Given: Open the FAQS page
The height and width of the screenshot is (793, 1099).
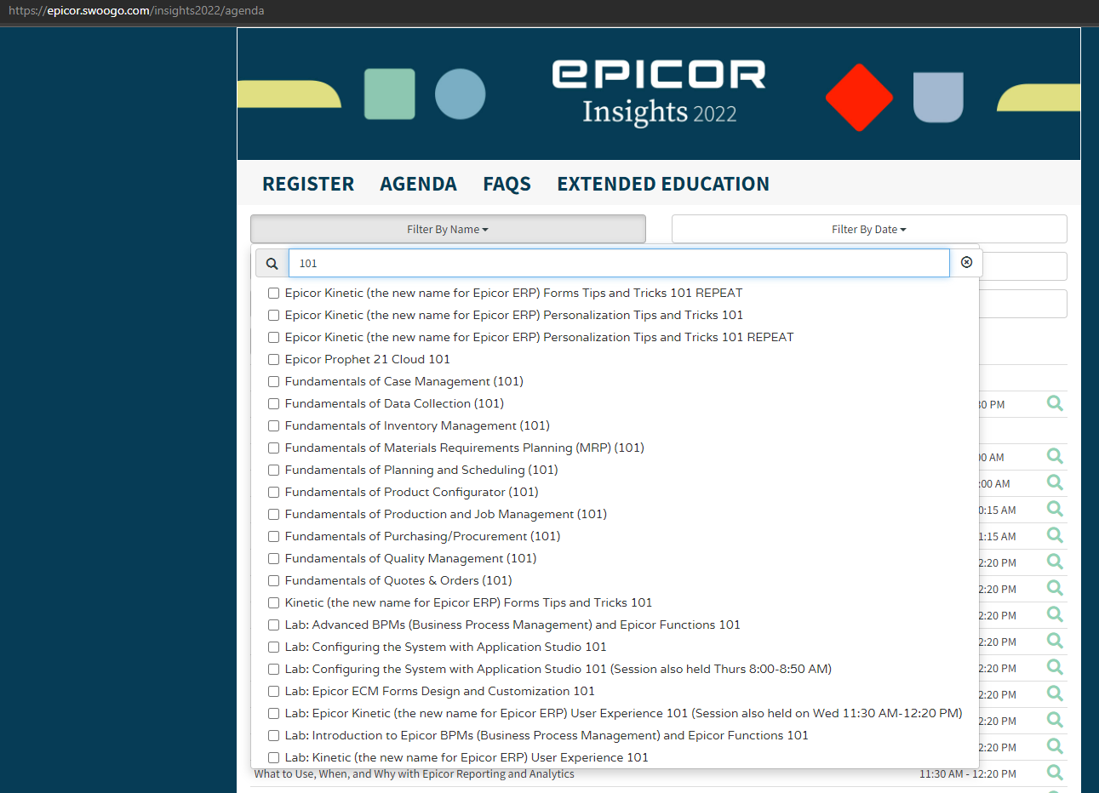Looking at the screenshot, I should (507, 184).
